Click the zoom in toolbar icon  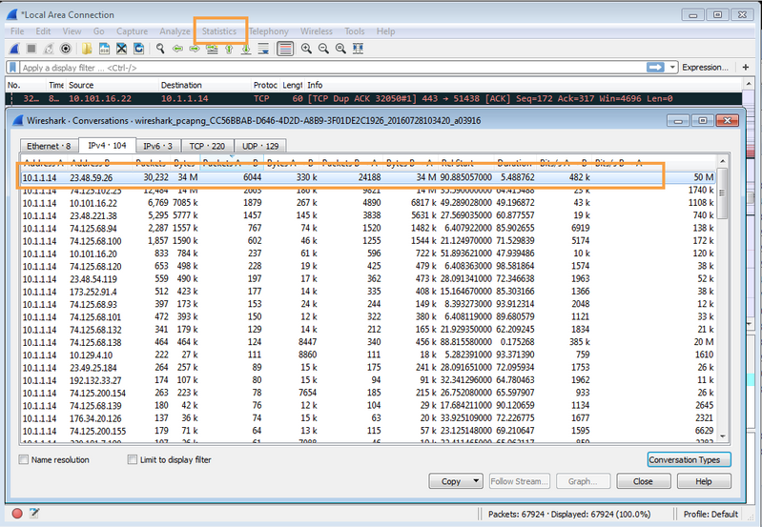tap(304, 49)
